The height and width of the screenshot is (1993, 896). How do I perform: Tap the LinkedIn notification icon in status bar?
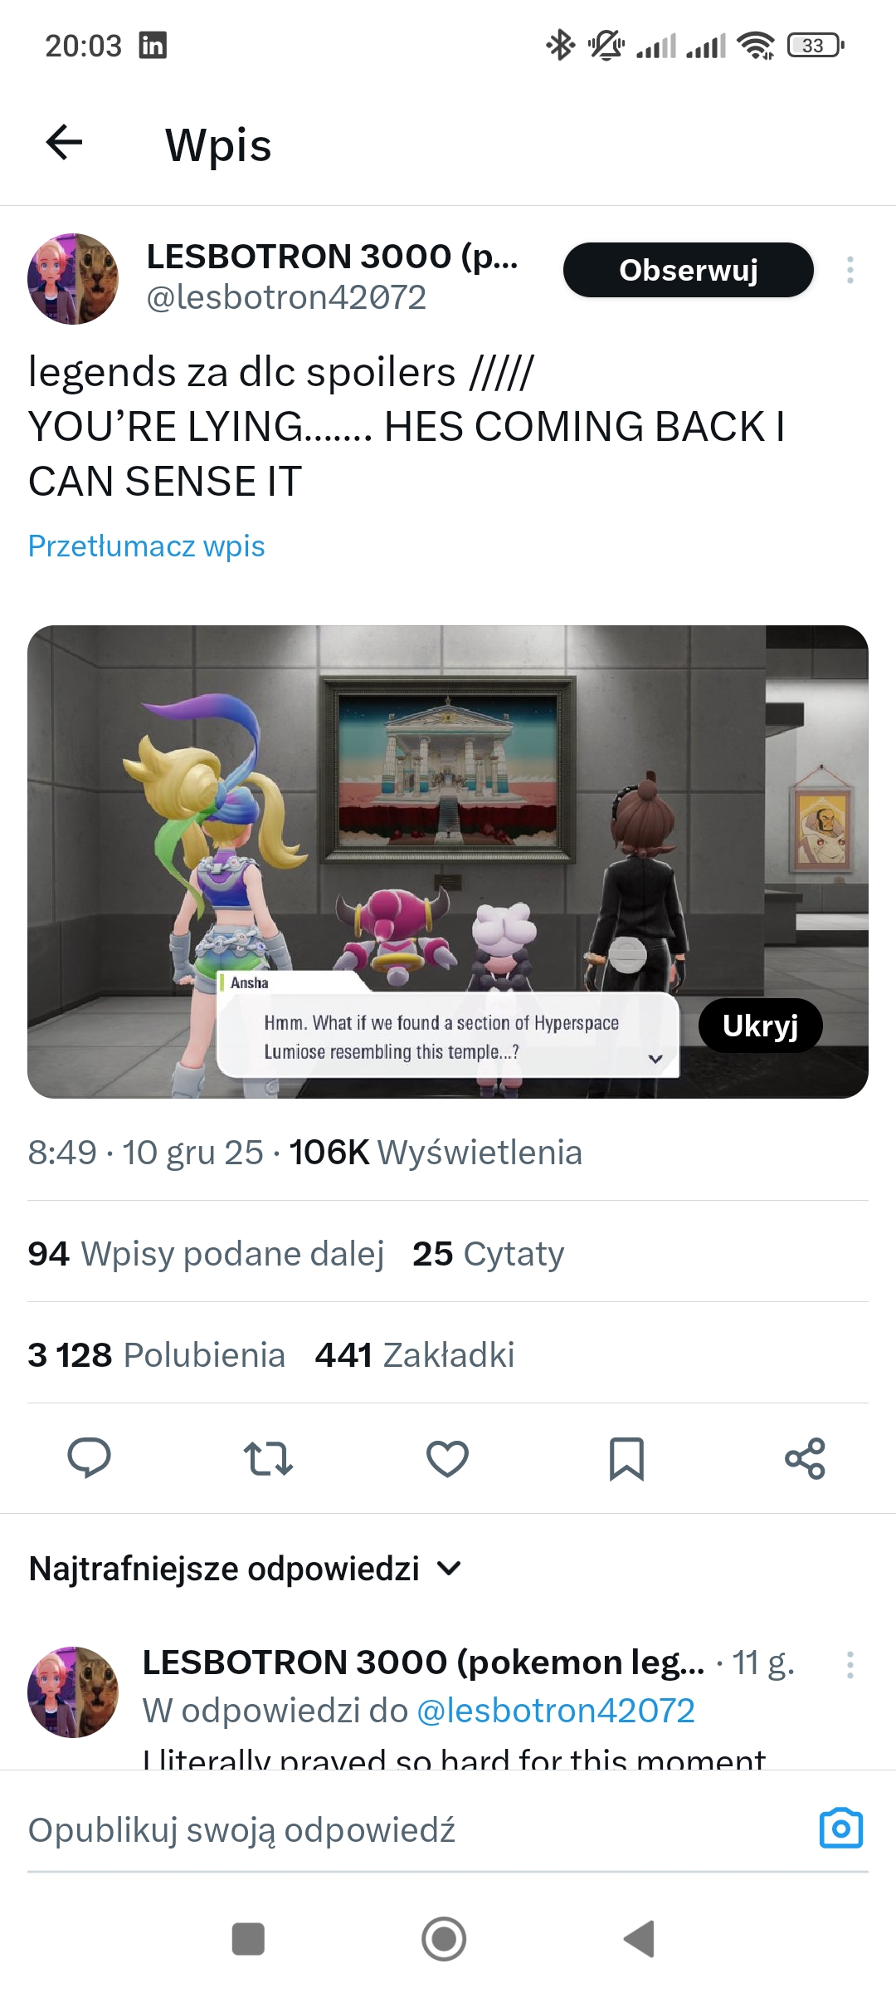coord(153,45)
